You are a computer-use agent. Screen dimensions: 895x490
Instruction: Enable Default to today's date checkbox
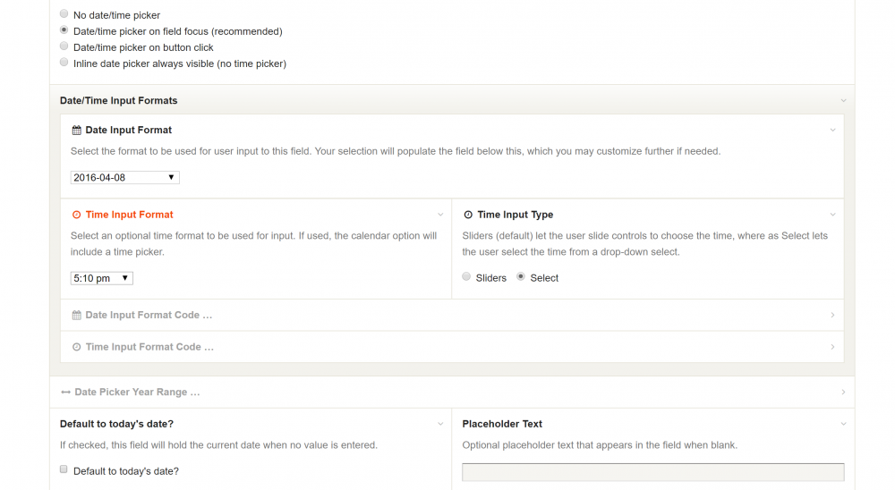pos(64,469)
